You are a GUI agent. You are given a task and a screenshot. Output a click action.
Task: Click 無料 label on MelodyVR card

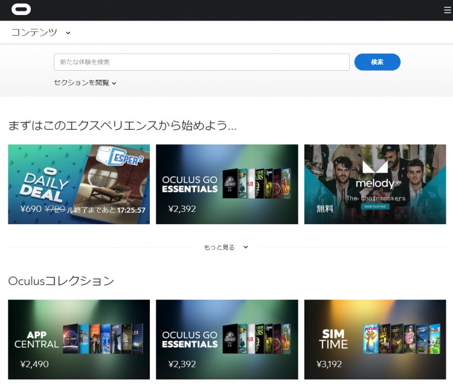point(325,208)
